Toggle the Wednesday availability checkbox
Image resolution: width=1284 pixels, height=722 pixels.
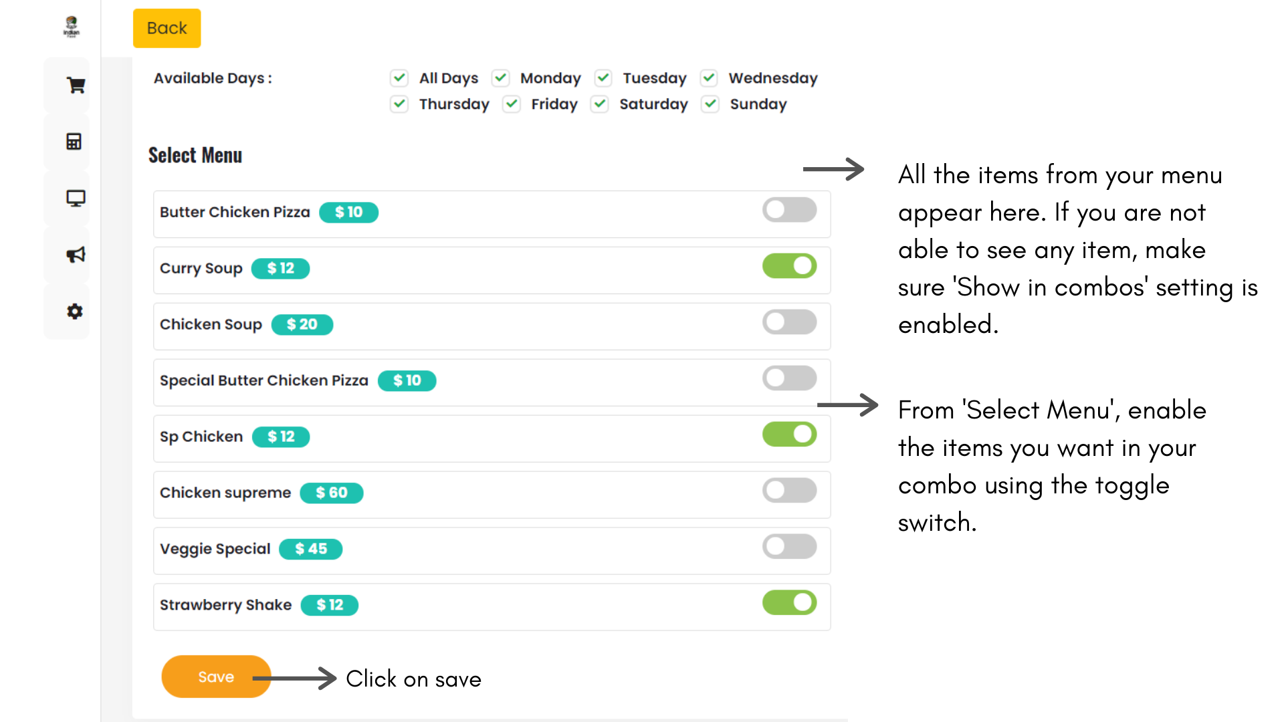(709, 78)
